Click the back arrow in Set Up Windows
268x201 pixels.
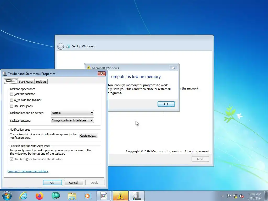(x=60, y=46)
